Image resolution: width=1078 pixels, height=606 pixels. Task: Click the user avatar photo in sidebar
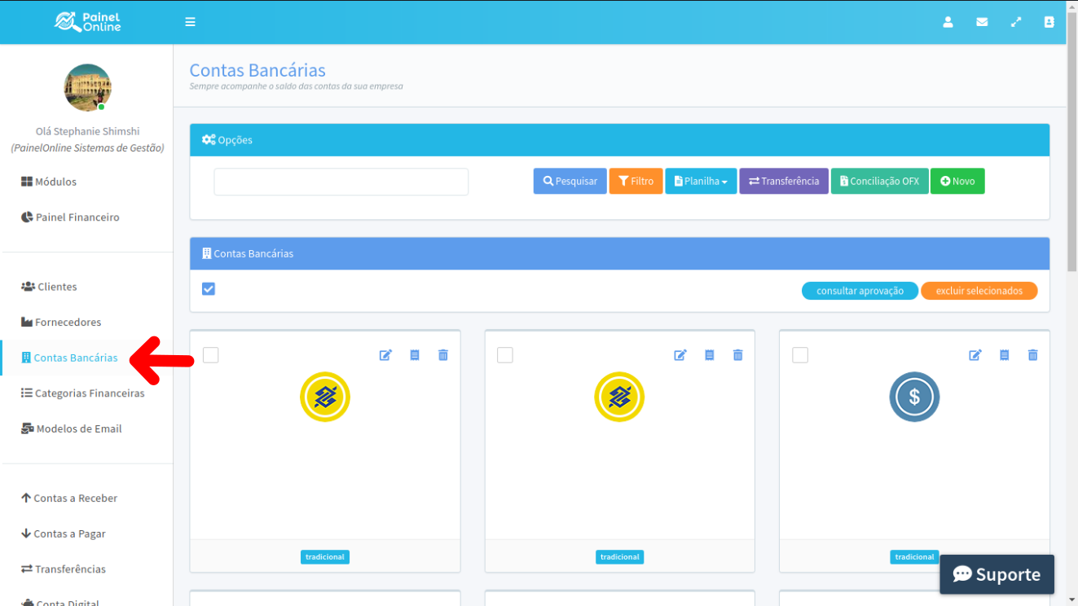(x=87, y=88)
